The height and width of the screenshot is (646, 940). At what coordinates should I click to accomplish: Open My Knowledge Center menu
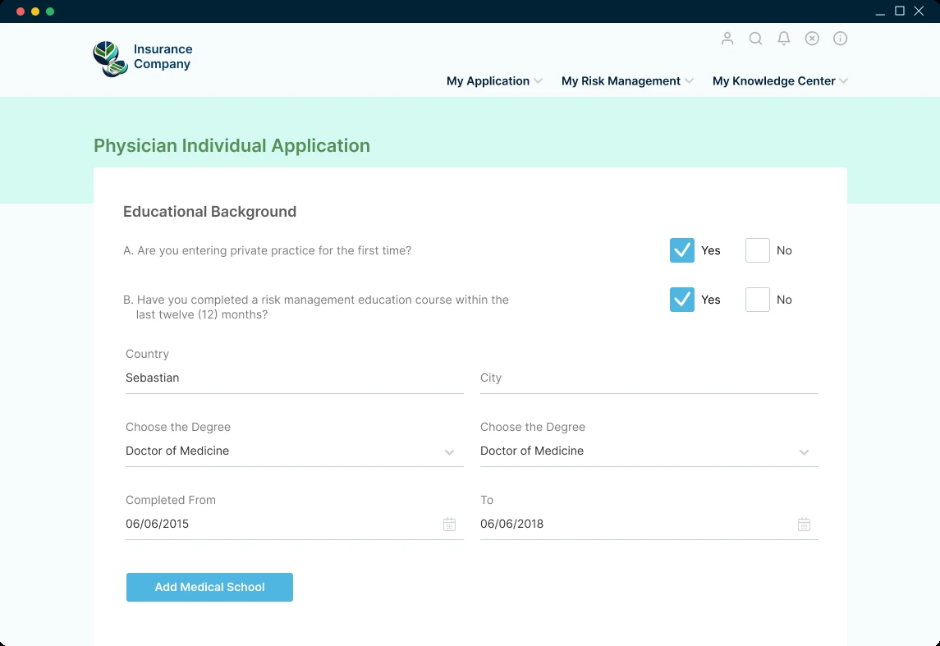(780, 81)
